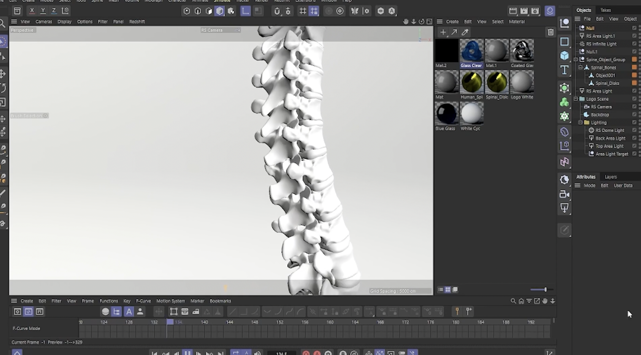Click the camera object icon in side palette

pos(564,194)
